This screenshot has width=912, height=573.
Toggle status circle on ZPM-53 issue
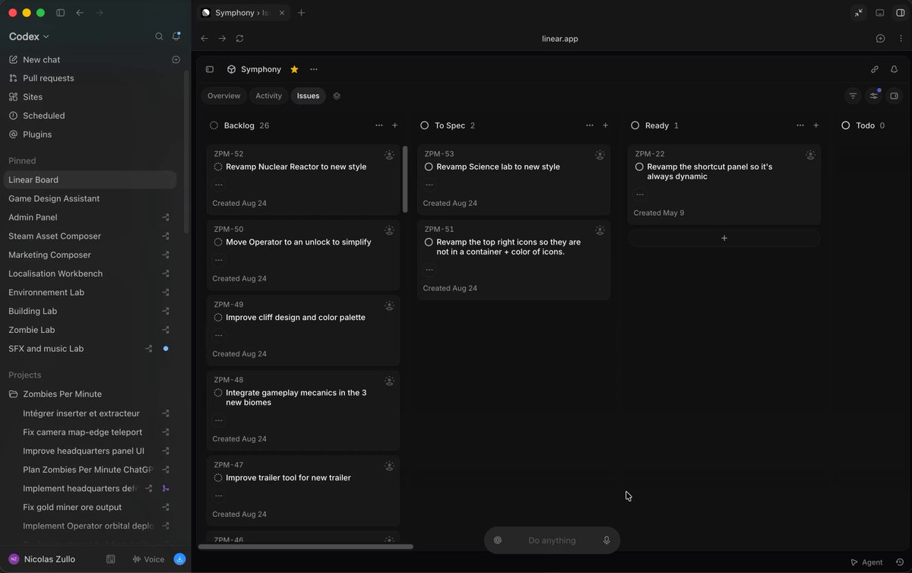pos(429,166)
